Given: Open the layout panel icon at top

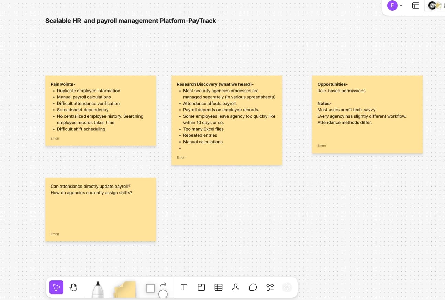Looking at the screenshot, I should [x=416, y=5].
